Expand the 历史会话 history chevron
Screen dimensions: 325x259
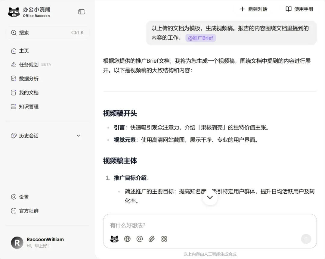78,136
